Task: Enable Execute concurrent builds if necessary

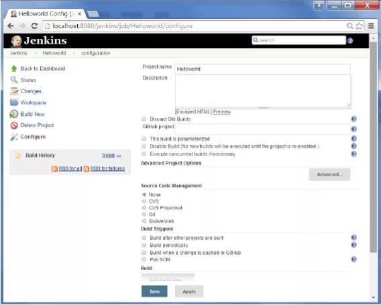Action: (144, 154)
